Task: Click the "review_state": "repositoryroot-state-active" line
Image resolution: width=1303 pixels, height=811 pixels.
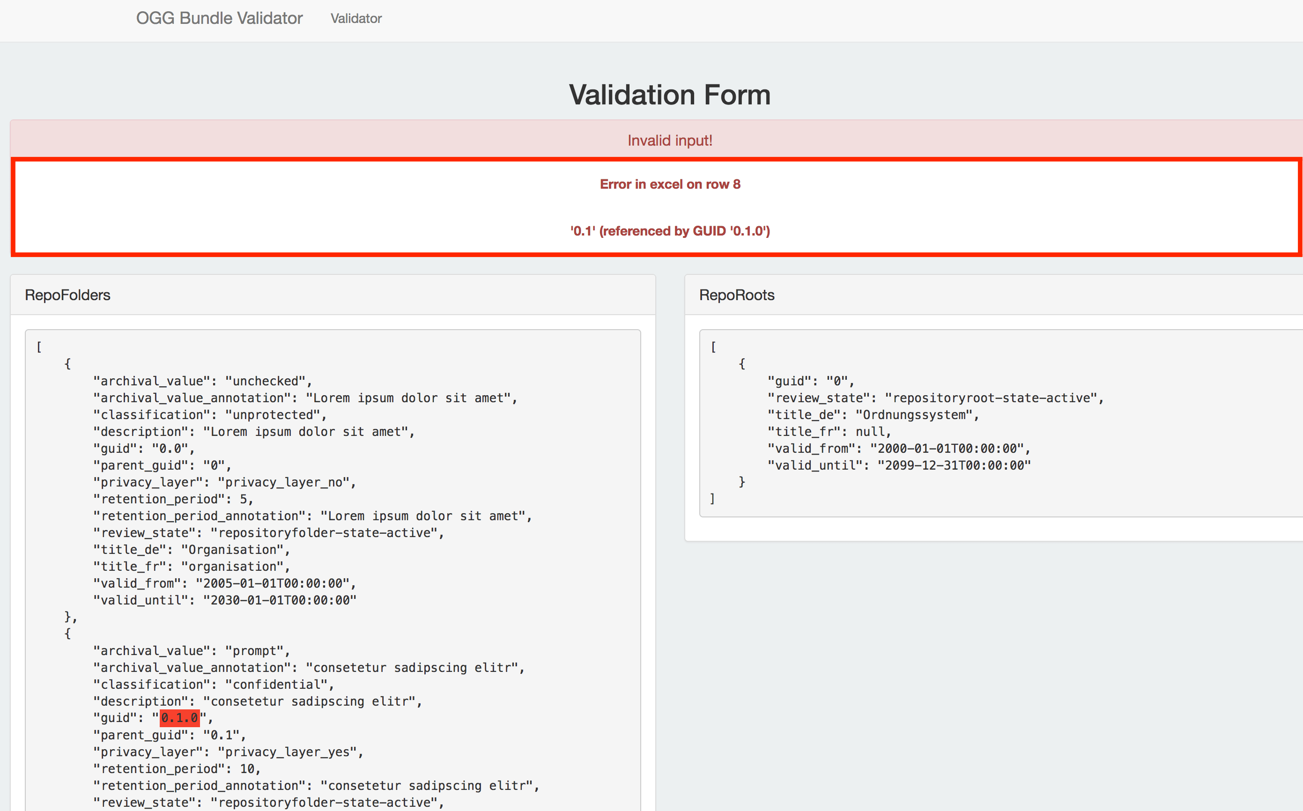Action: click(x=935, y=398)
